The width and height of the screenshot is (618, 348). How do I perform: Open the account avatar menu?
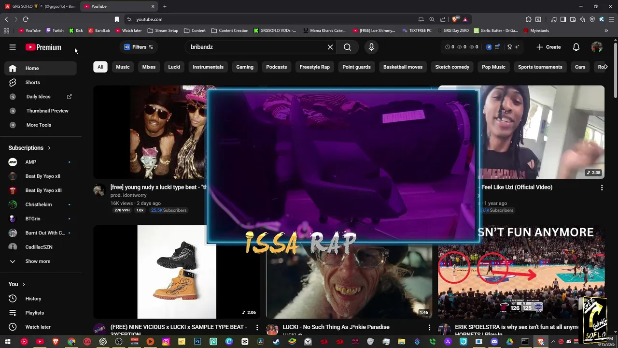click(597, 47)
